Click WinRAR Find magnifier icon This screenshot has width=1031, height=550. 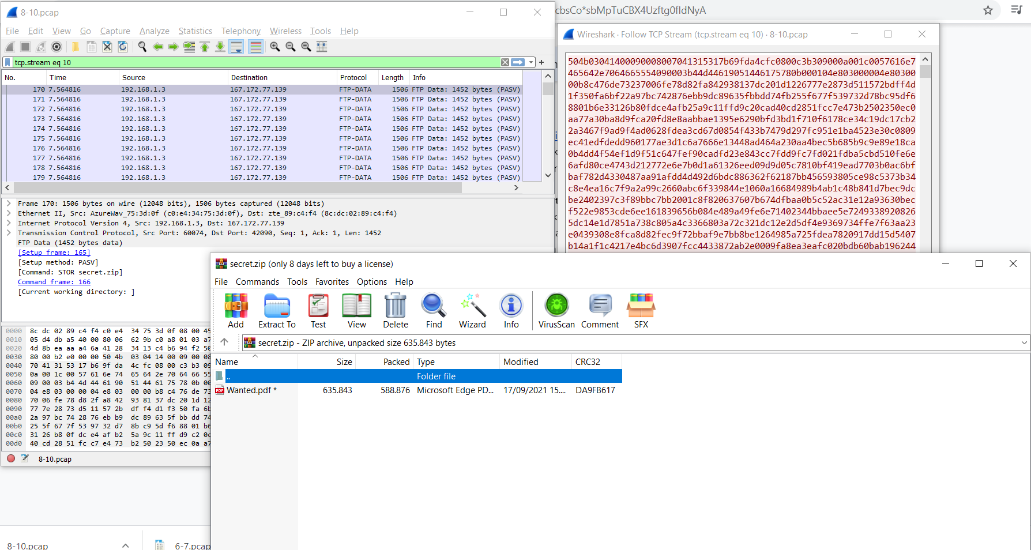[x=434, y=311]
